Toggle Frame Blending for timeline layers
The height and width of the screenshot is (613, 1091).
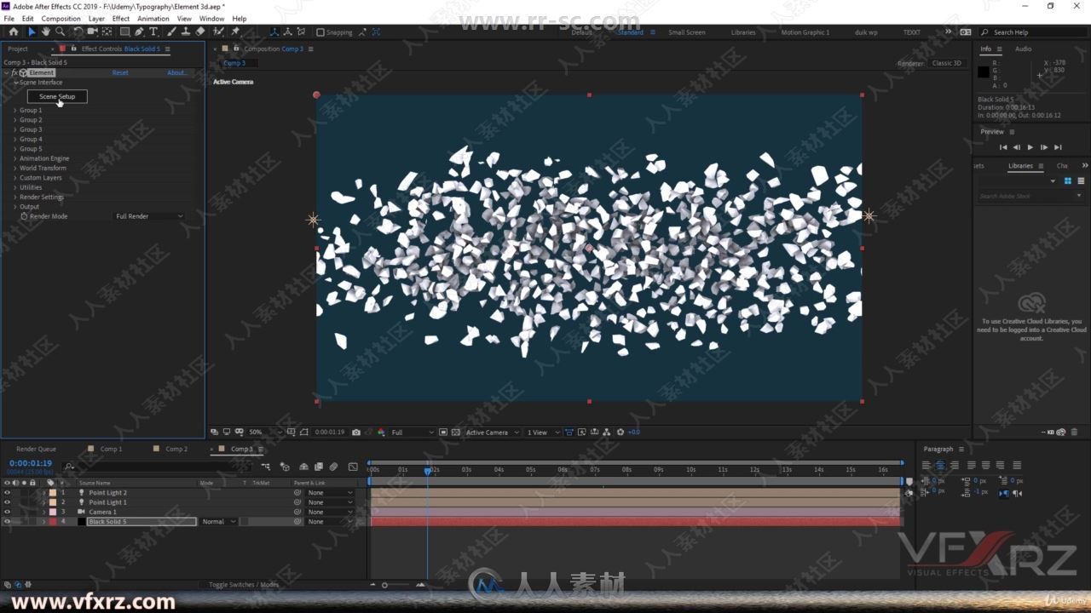[318, 467]
